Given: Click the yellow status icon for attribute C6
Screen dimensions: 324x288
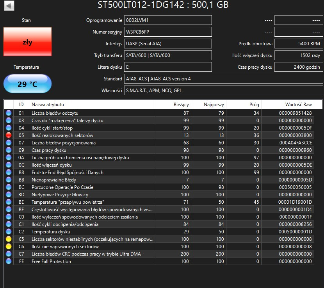Looking at the screenshot, I should click(x=9, y=247).
